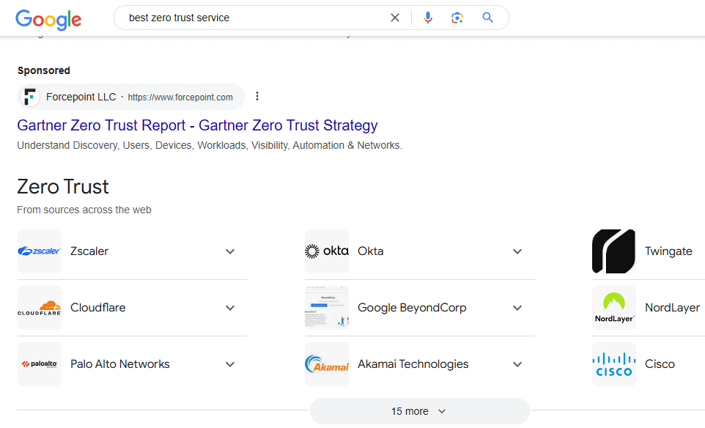This screenshot has height=428, width=705.
Task: Click the Cloudflare logo thumbnail
Action: pyautogui.click(x=40, y=308)
